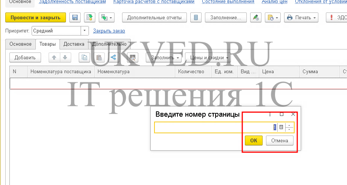Image resolution: width=347 pixels, height=185 pixels.
Task: Open the Заполнить dropdown
Action: coord(164,58)
